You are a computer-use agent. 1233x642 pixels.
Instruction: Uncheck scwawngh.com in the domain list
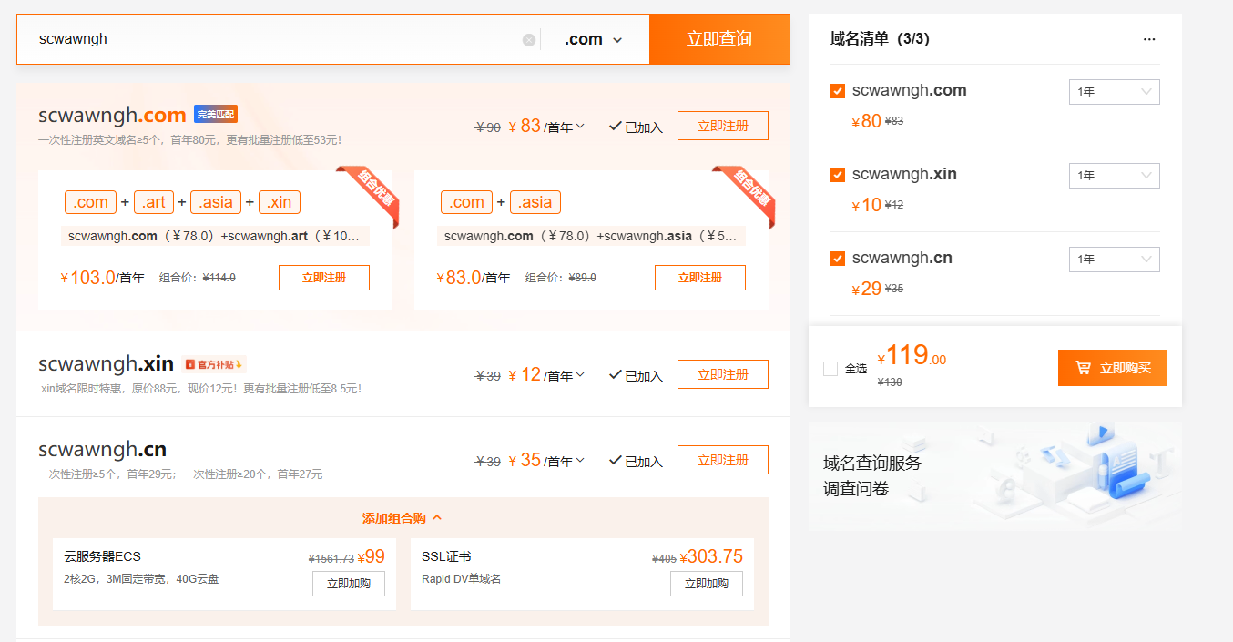point(838,91)
